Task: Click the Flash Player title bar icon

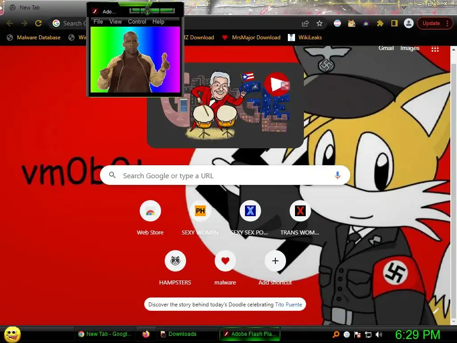Action: (x=95, y=11)
